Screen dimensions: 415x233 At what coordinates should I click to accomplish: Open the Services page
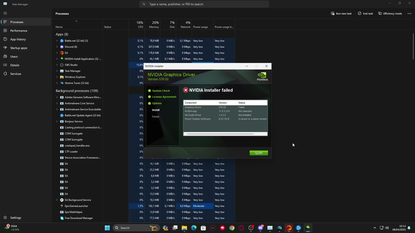click(x=26, y=74)
